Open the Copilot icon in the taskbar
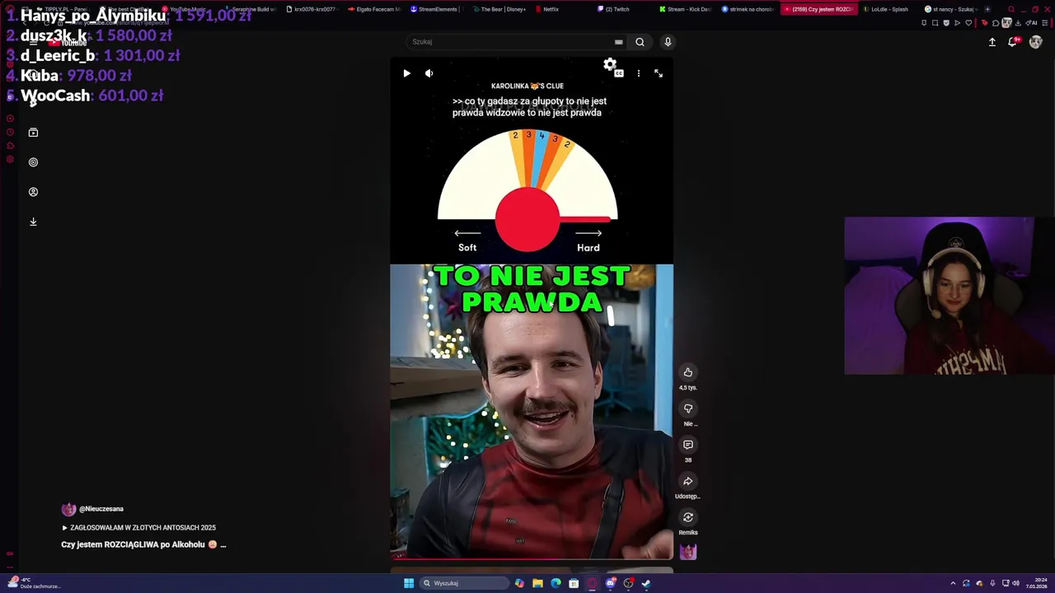This screenshot has height=593, width=1055. point(519,583)
